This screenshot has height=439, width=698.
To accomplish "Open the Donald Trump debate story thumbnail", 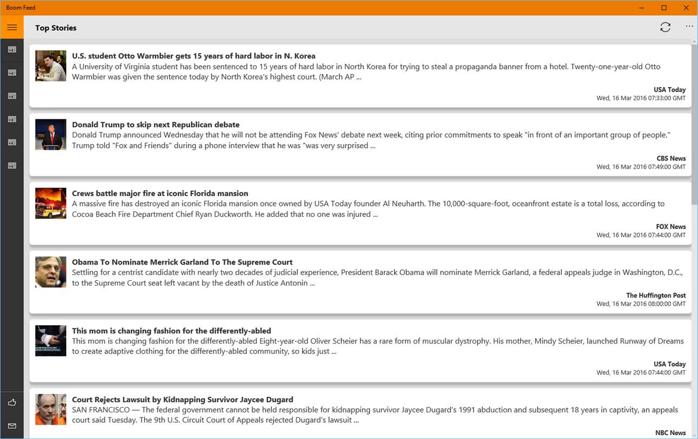I will tap(50, 134).
